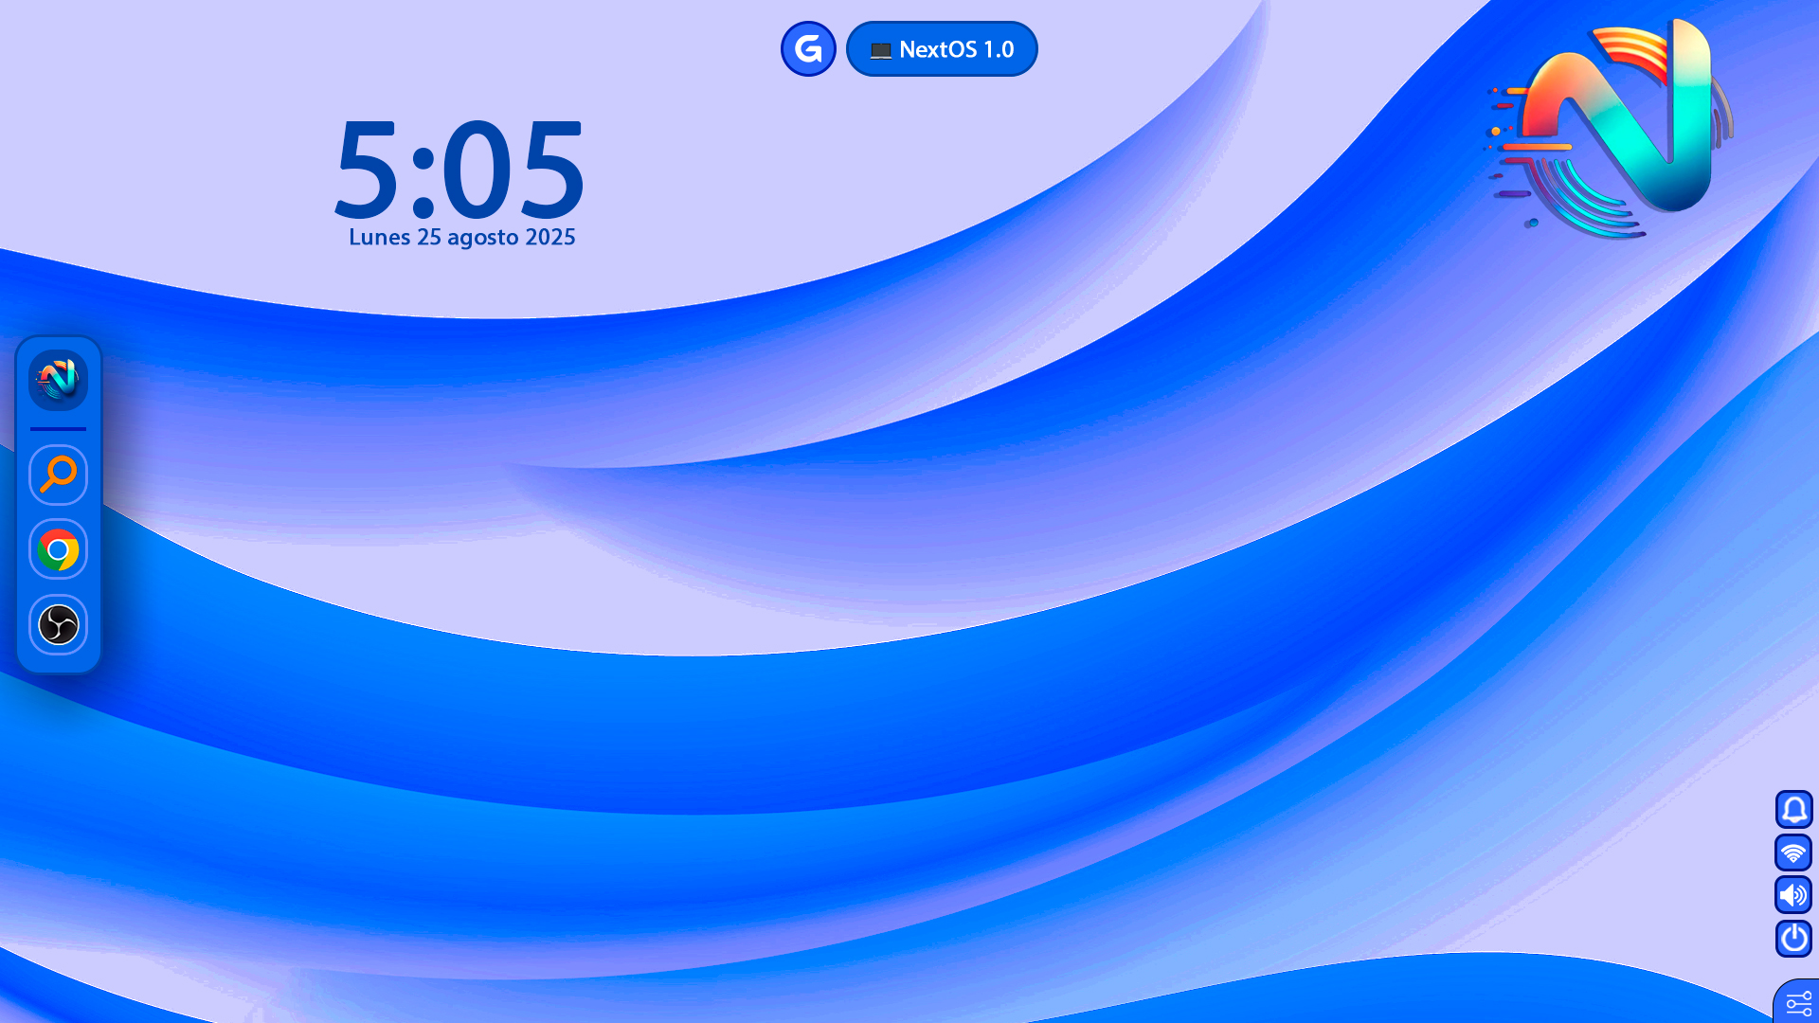Image resolution: width=1819 pixels, height=1023 pixels.
Task: Launch Google Chrome from the dock
Action: [x=58, y=549]
